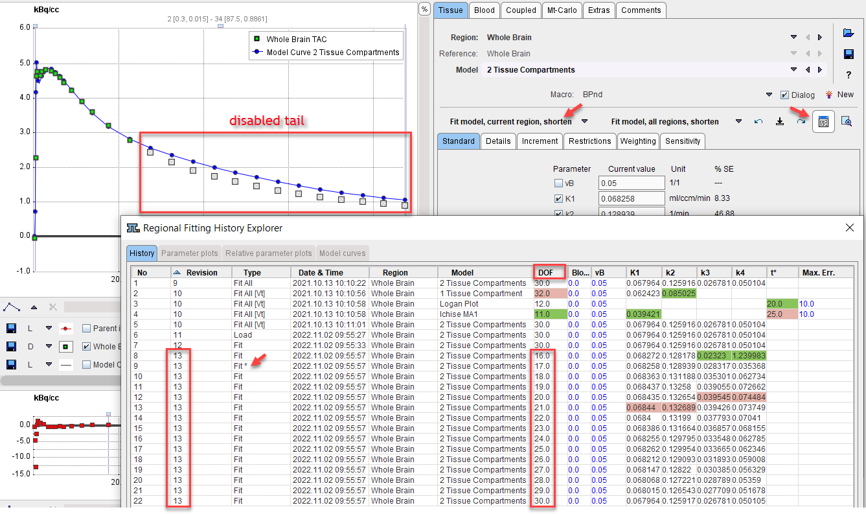This screenshot has width=866, height=514.
Task: Open the fitting history table icon
Action: coord(823,121)
